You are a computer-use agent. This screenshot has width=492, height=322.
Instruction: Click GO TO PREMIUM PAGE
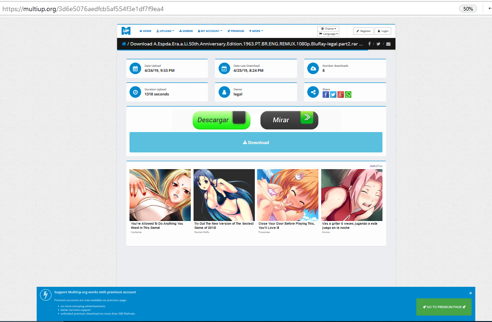pos(444,307)
